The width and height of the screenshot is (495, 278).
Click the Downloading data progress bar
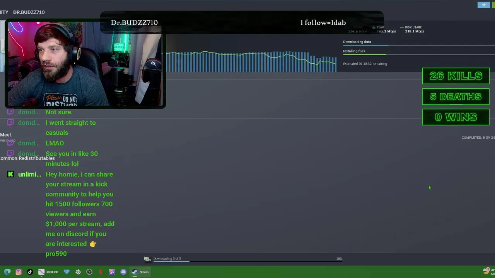pyautogui.click(x=419, y=46)
